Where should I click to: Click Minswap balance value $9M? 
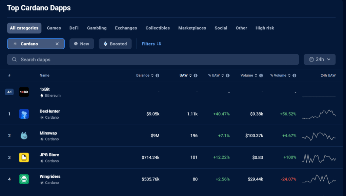[155, 136]
